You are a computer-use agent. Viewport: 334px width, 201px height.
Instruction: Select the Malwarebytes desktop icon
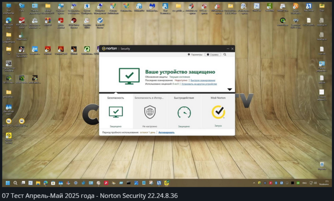(152, 7)
